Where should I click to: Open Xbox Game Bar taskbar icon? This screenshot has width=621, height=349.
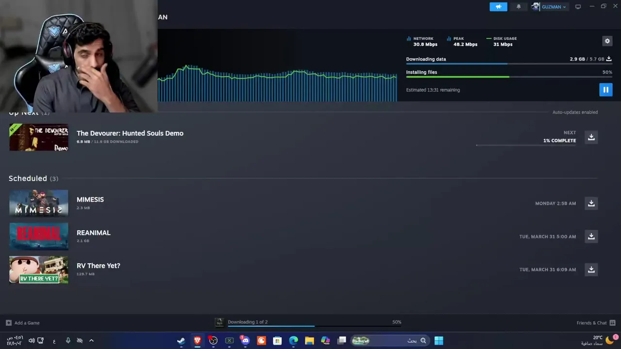click(x=229, y=340)
